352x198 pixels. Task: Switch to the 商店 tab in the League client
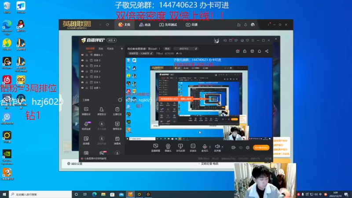[x=145, y=25]
